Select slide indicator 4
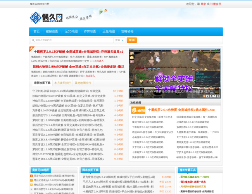This screenshot has height=194, width=252. point(214,96)
